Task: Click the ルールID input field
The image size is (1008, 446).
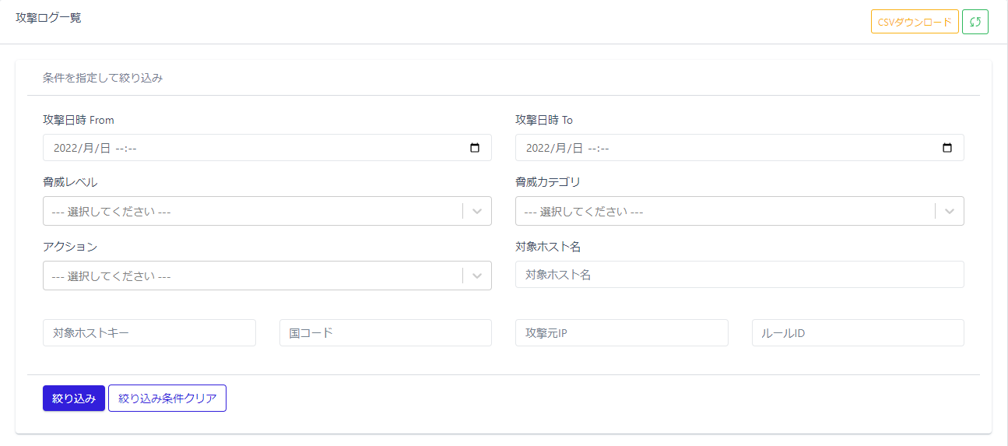Action: pos(858,332)
